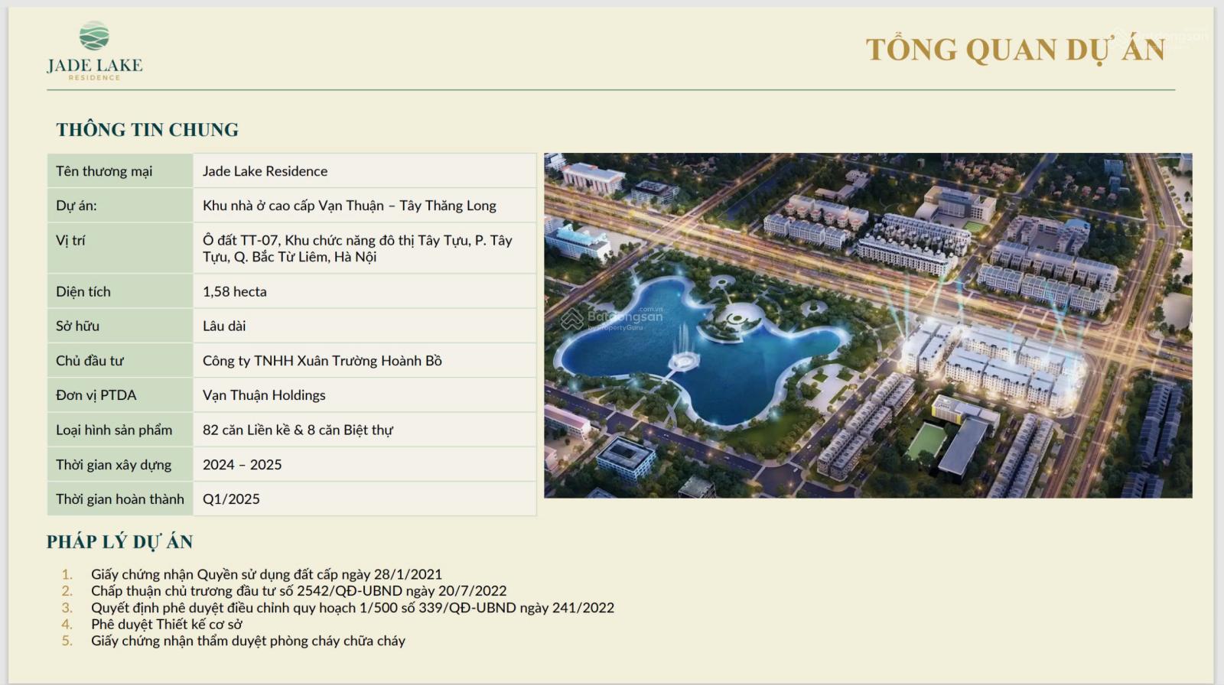
Task: Click 'Công ty TNHH Xuân Trường Hoành Bồ' text
Action: tap(322, 361)
